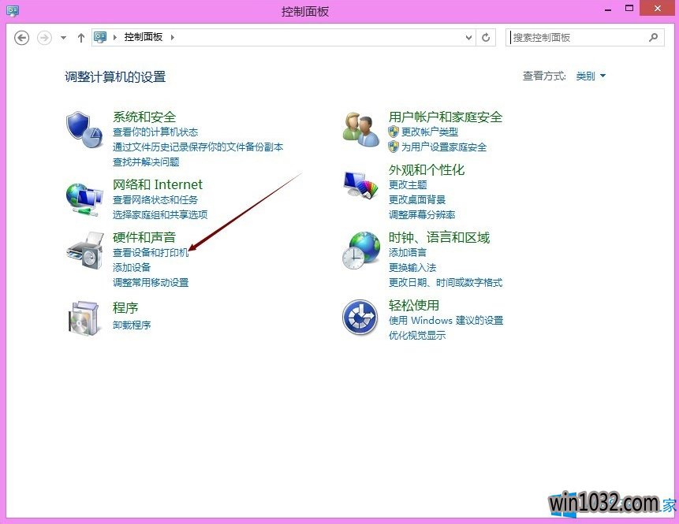Select the 更改帐户类型 link

click(x=429, y=132)
